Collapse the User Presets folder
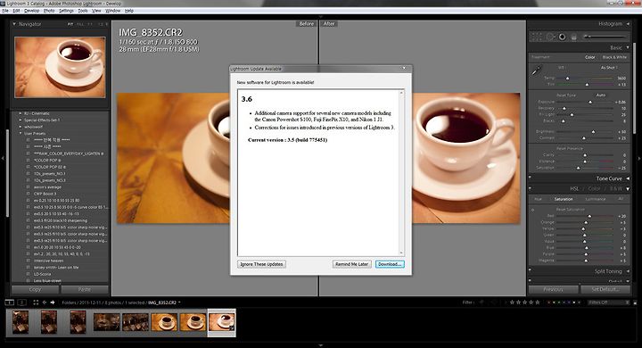 [20, 133]
